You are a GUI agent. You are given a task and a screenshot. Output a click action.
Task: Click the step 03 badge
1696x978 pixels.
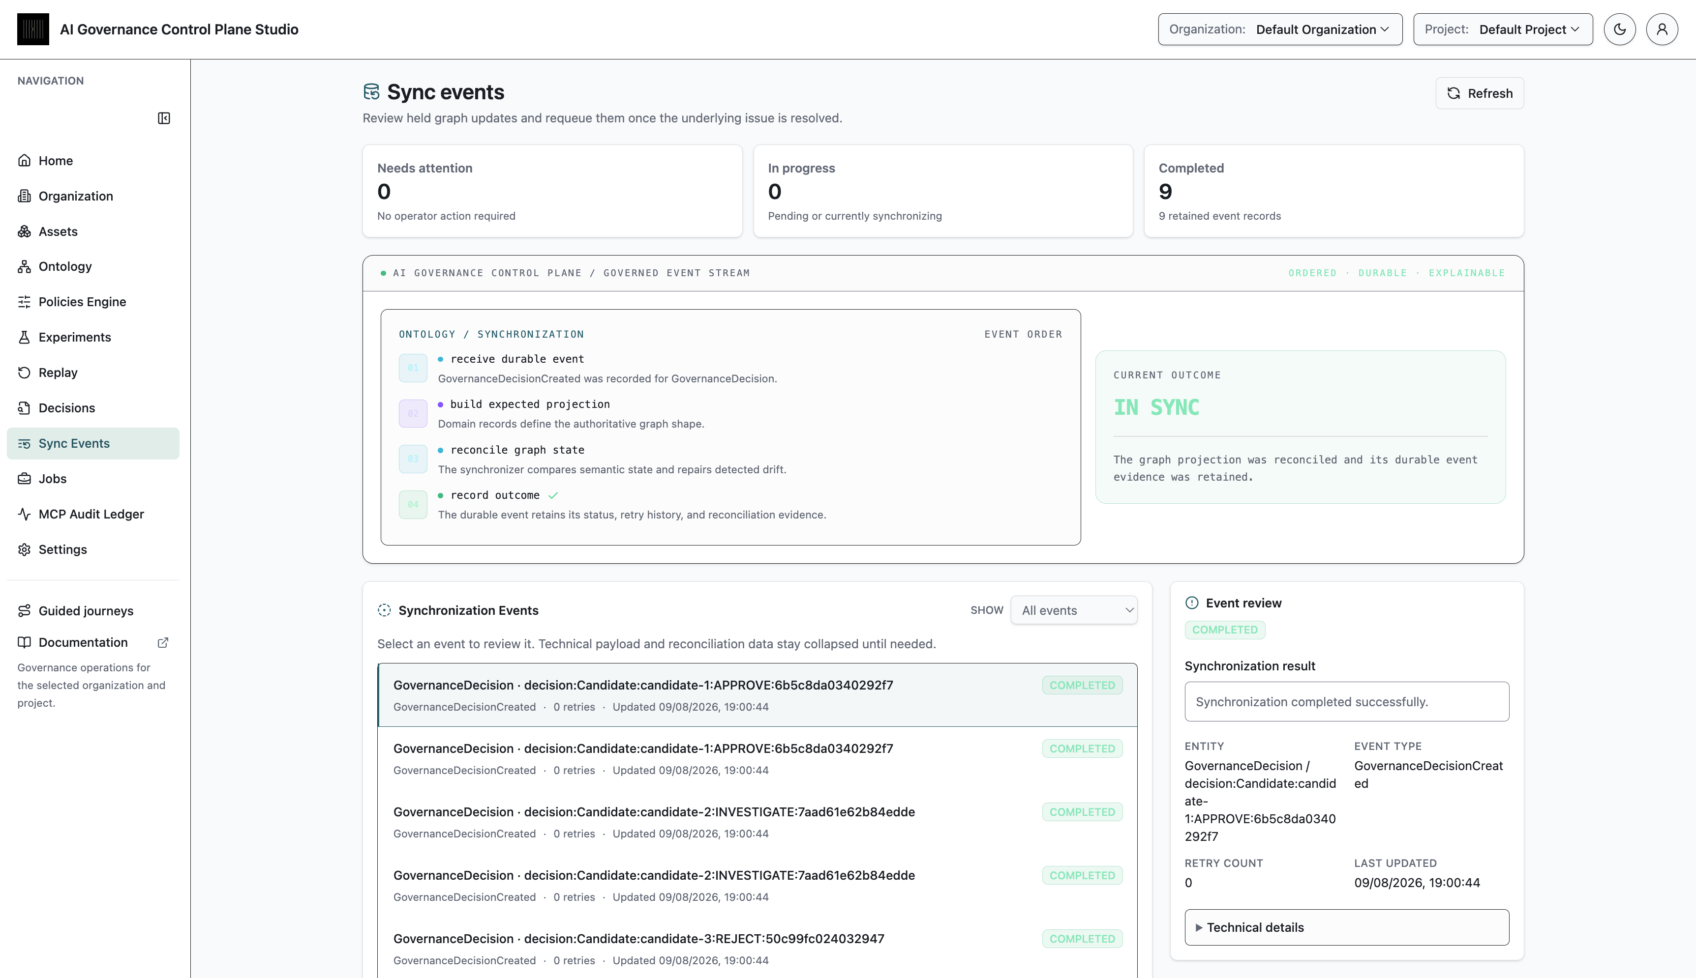pyautogui.click(x=413, y=459)
